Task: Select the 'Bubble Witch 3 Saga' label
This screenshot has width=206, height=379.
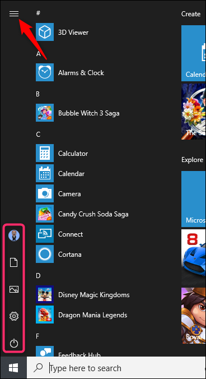Action: pos(89,113)
